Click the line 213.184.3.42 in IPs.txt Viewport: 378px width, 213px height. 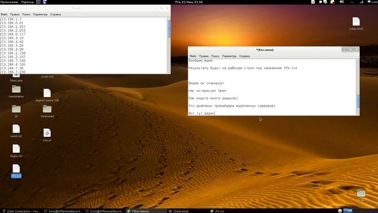[12, 42]
